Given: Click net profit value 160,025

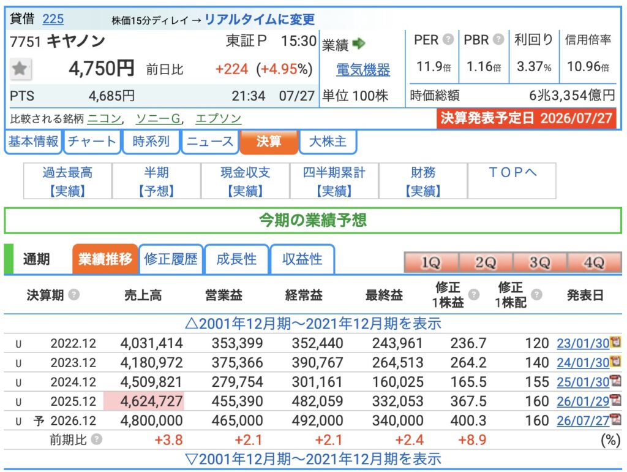Looking at the screenshot, I should click(397, 382).
